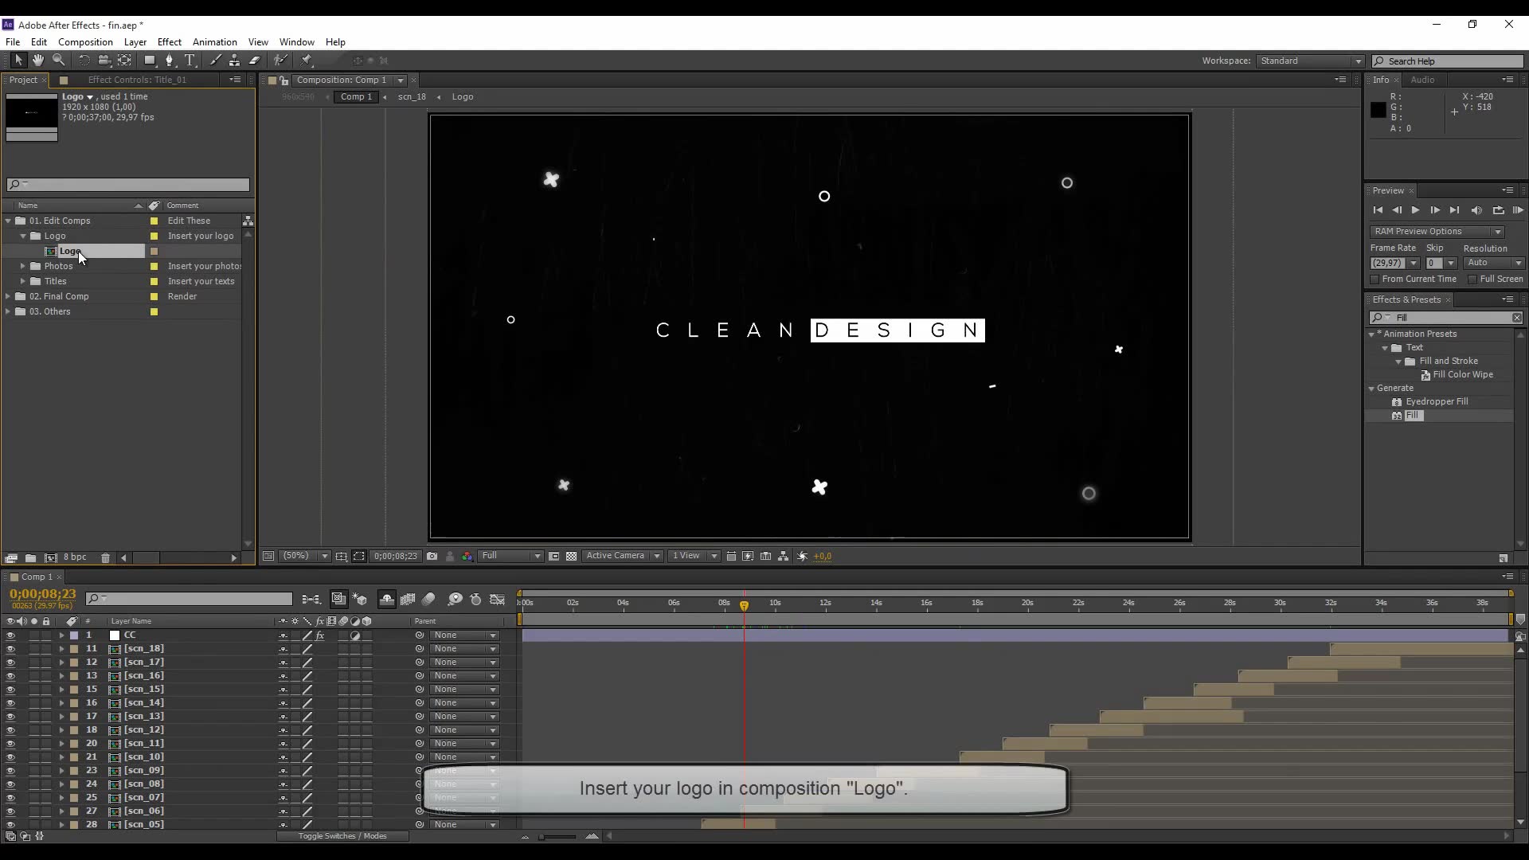Enable the From Current Time checkbox

[1375, 279]
